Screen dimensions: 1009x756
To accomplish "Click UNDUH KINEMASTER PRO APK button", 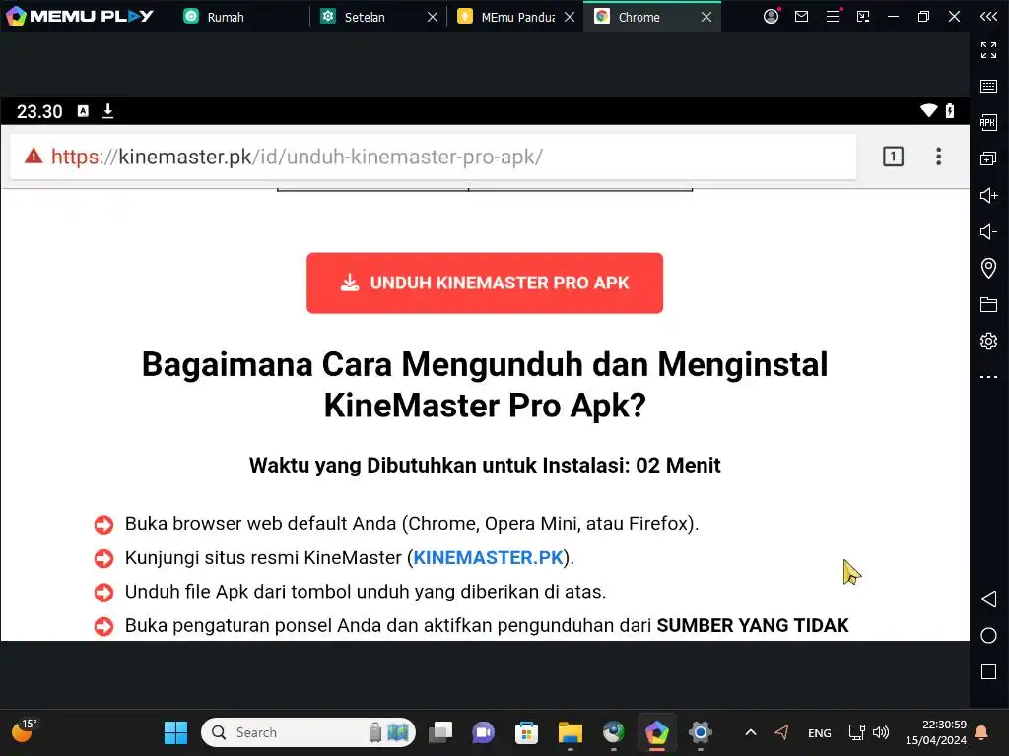I will [485, 283].
